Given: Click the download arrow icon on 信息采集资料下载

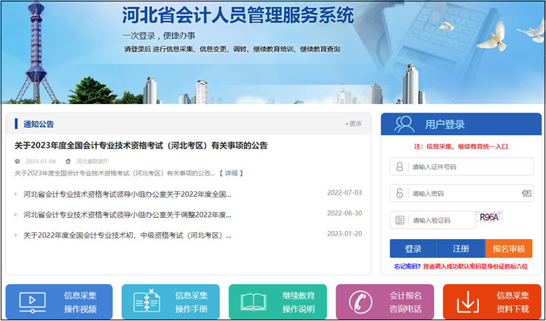Looking at the screenshot, I should coord(467,302).
